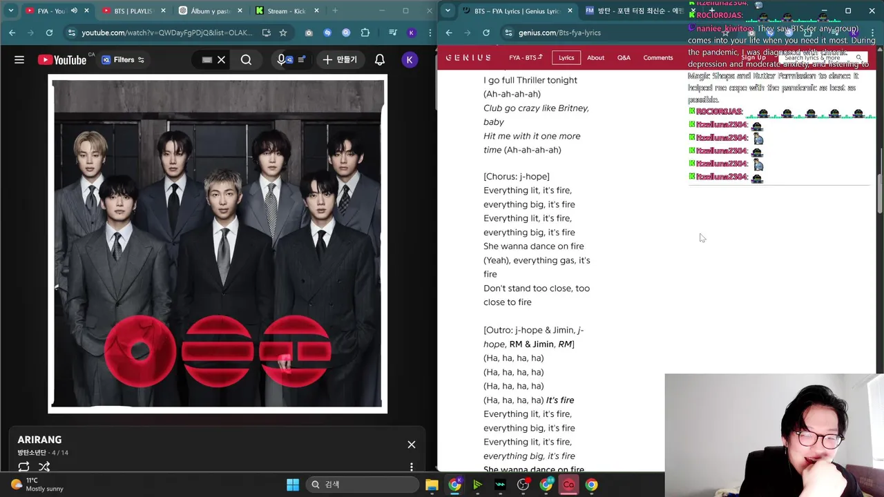Select the Comments tab on Genius

click(x=658, y=58)
